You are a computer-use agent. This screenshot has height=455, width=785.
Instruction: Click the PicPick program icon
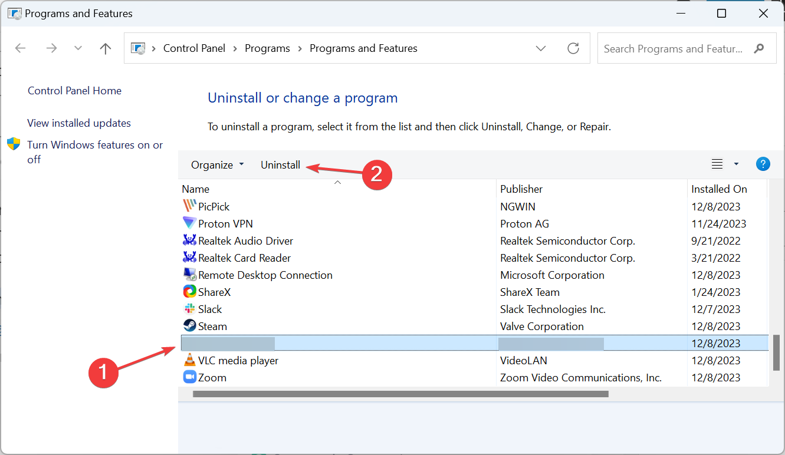click(189, 206)
